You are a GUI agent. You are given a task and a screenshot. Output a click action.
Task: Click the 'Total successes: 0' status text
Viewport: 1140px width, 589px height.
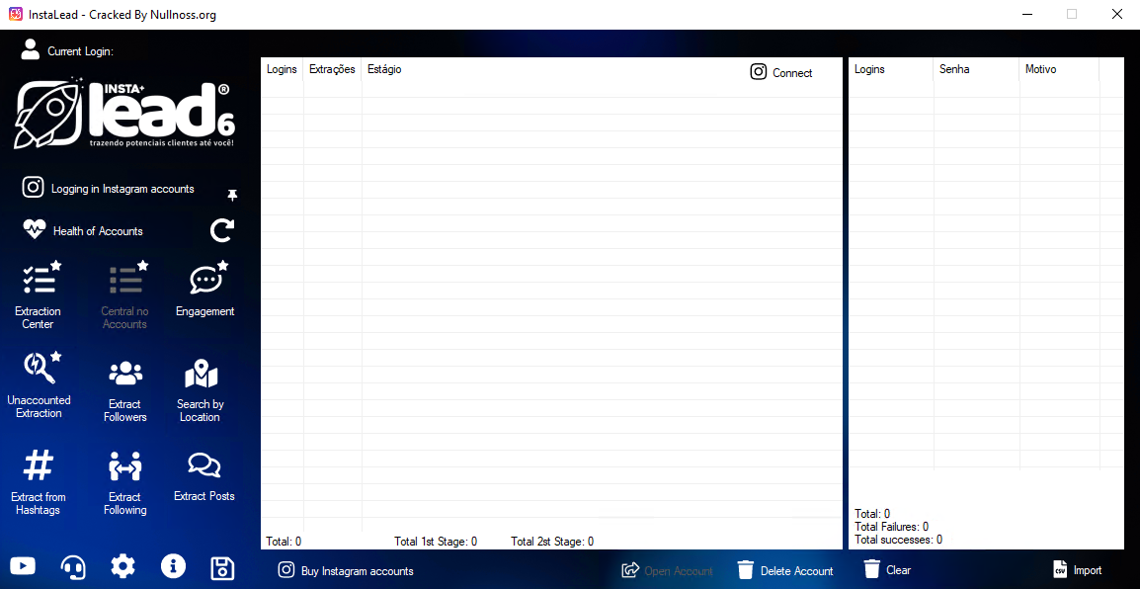899,540
